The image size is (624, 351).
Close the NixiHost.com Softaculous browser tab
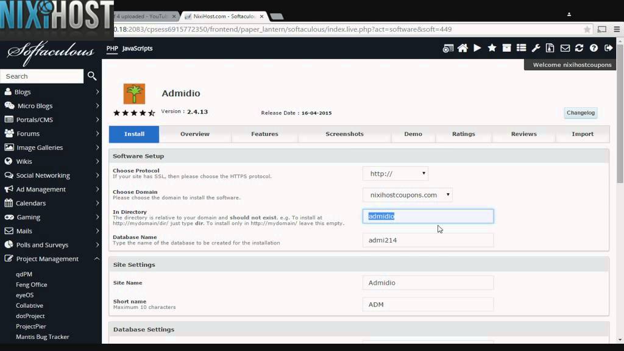261,16
